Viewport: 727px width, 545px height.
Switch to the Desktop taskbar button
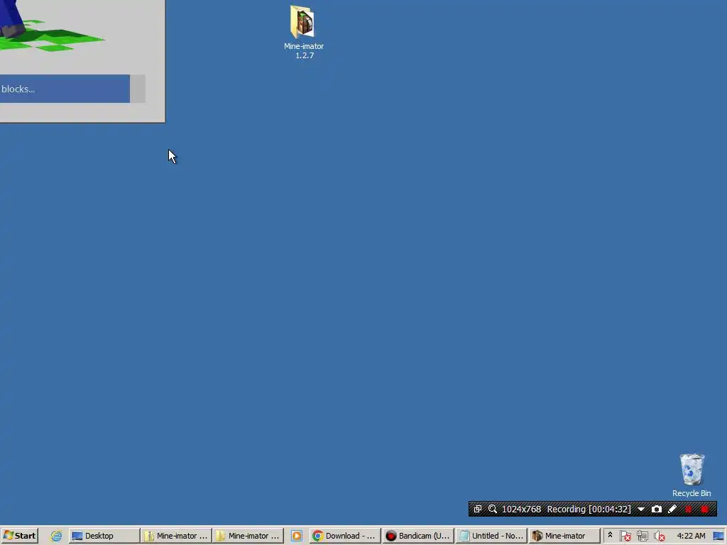coord(104,536)
